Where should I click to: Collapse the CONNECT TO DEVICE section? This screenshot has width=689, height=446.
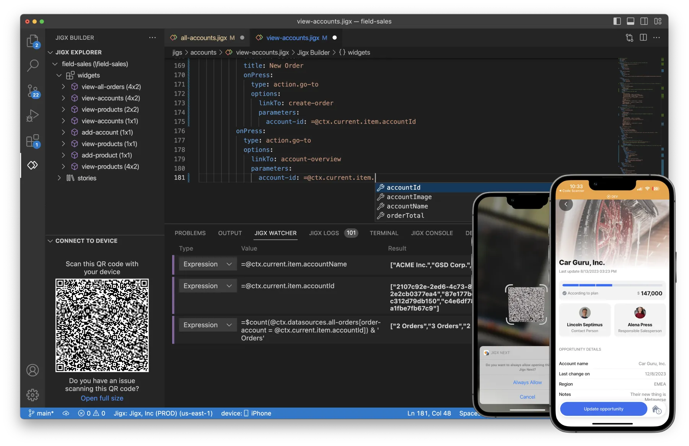(50, 241)
